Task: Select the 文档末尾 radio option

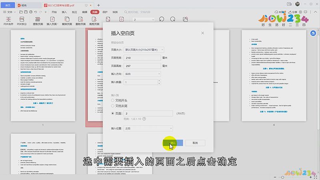Action: (119, 106)
